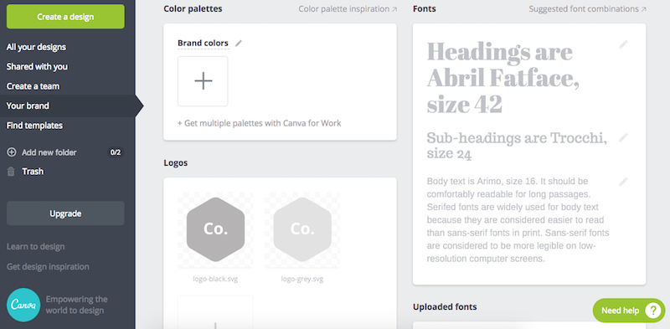670x329 pixels.
Task: Click the Add new folder plus icon
Action: click(x=12, y=152)
